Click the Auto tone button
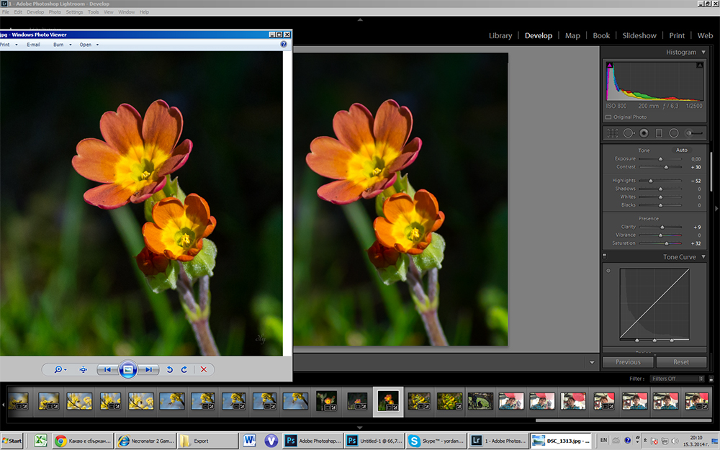Viewport: 720px width, 450px height. (681, 150)
